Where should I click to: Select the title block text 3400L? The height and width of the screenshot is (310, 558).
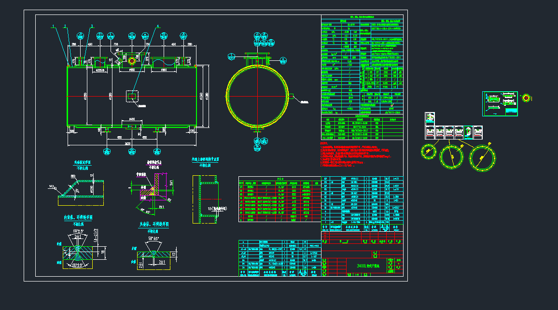click(369, 266)
